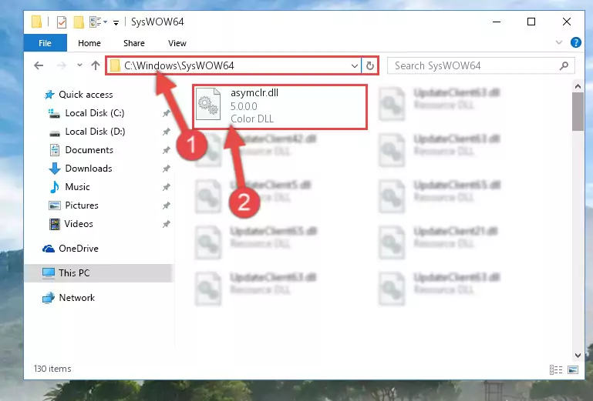Switch to large thumbnails view layout
The height and width of the screenshot is (401, 593).
click(573, 369)
